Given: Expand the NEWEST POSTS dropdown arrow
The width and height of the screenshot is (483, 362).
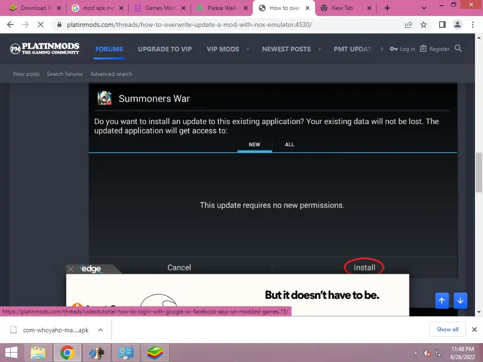Looking at the screenshot, I should (x=319, y=49).
